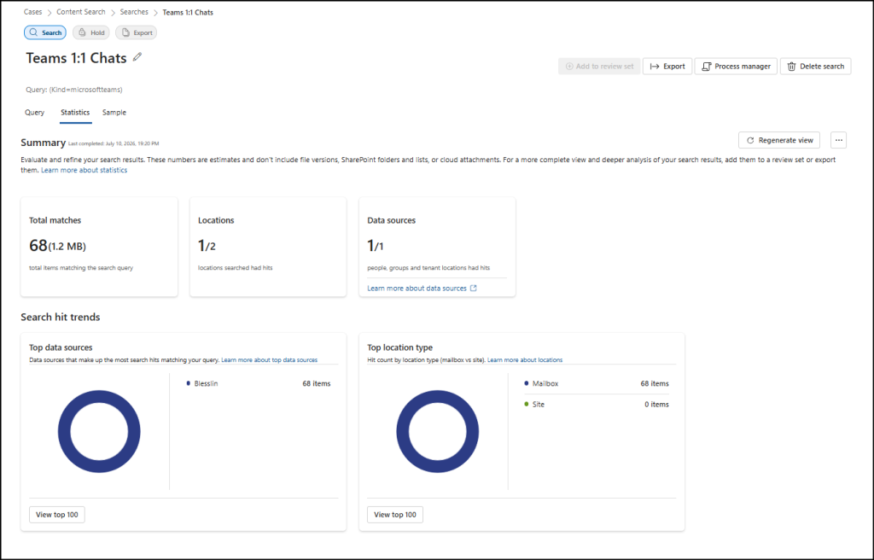
Task: Click Add to review set button
Action: pos(599,67)
